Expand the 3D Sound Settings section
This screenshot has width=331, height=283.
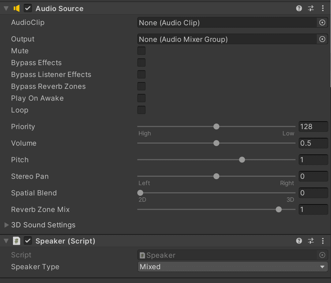tap(6, 225)
